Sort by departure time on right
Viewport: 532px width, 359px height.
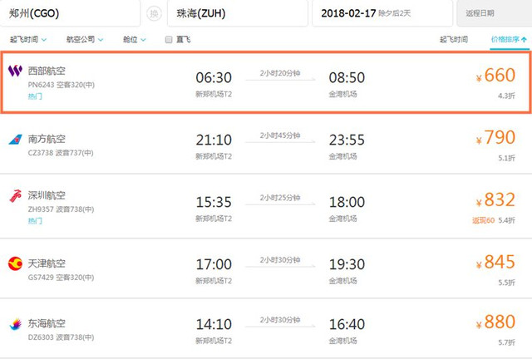[x=453, y=40]
